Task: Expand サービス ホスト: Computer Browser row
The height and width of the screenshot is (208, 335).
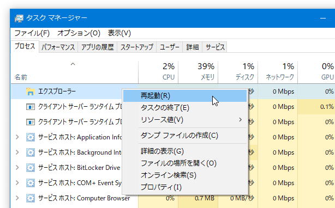Action: [x=17, y=198]
